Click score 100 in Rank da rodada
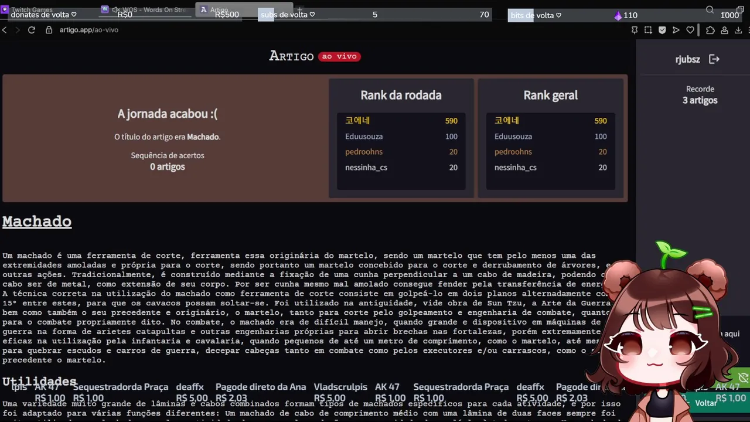This screenshot has height=422, width=750. [x=451, y=137]
